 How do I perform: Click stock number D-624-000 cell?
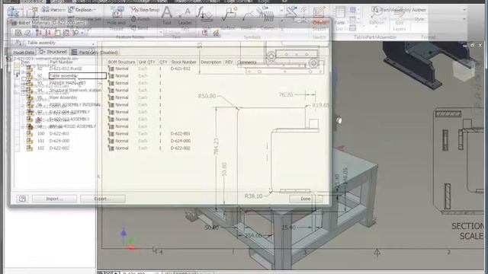point(181,141)
